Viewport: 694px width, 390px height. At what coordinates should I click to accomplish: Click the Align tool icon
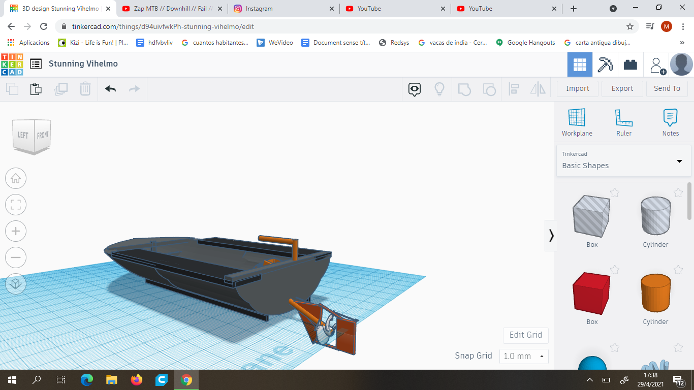(x=514, y=89)
